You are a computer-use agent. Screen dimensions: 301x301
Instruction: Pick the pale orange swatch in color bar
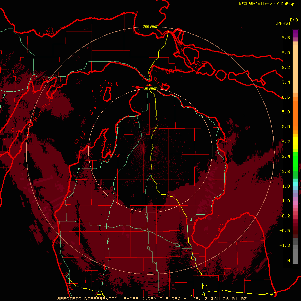coord(295,69)
